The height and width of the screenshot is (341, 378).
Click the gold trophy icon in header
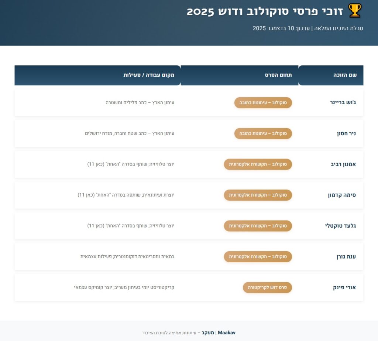pos(355,11)
